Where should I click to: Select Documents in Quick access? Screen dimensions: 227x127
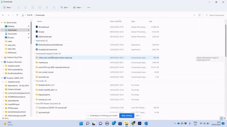[12, 34]
